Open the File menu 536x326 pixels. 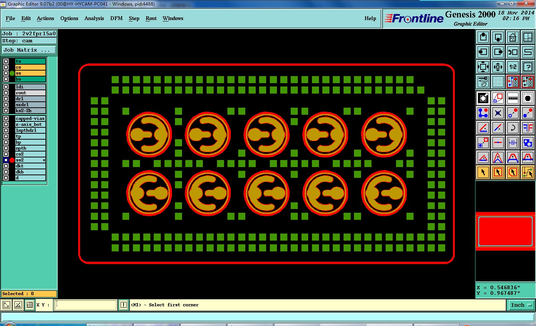point(10,18)
